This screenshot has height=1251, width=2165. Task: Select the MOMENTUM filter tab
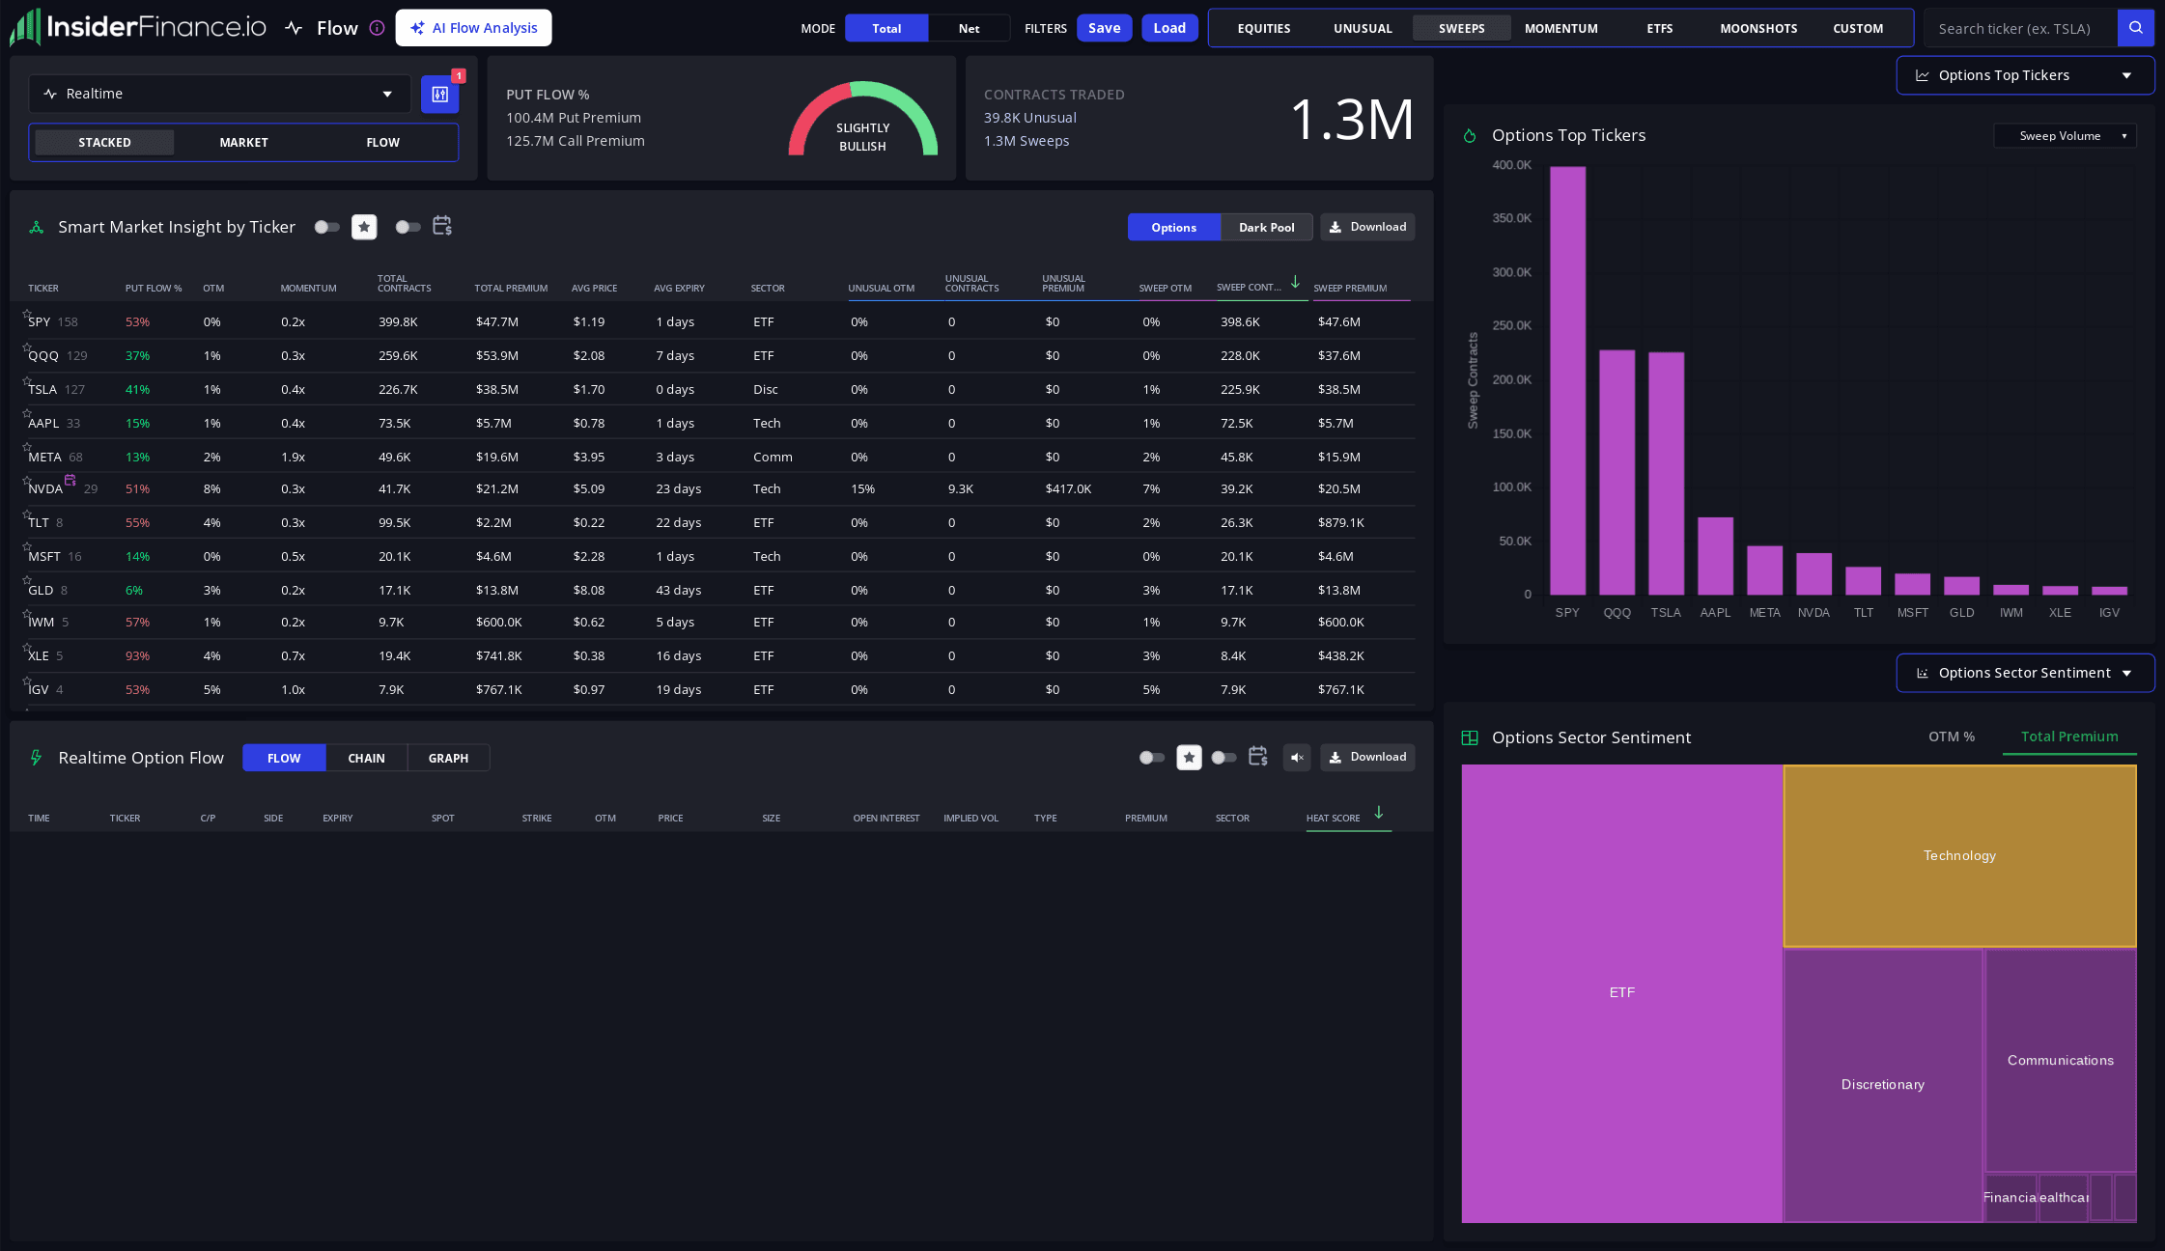[x=1560, y=28]
